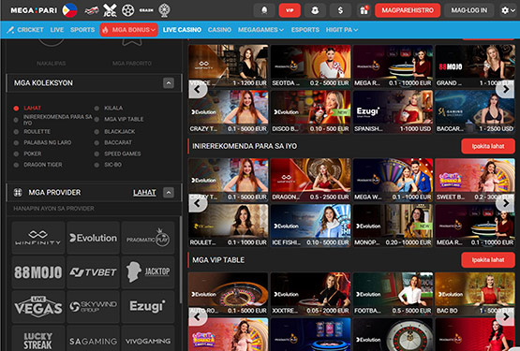The height and width of the screenshot is (351, 520).
Task: Filter by 88MOJO provider
Action: coord(38,272)
